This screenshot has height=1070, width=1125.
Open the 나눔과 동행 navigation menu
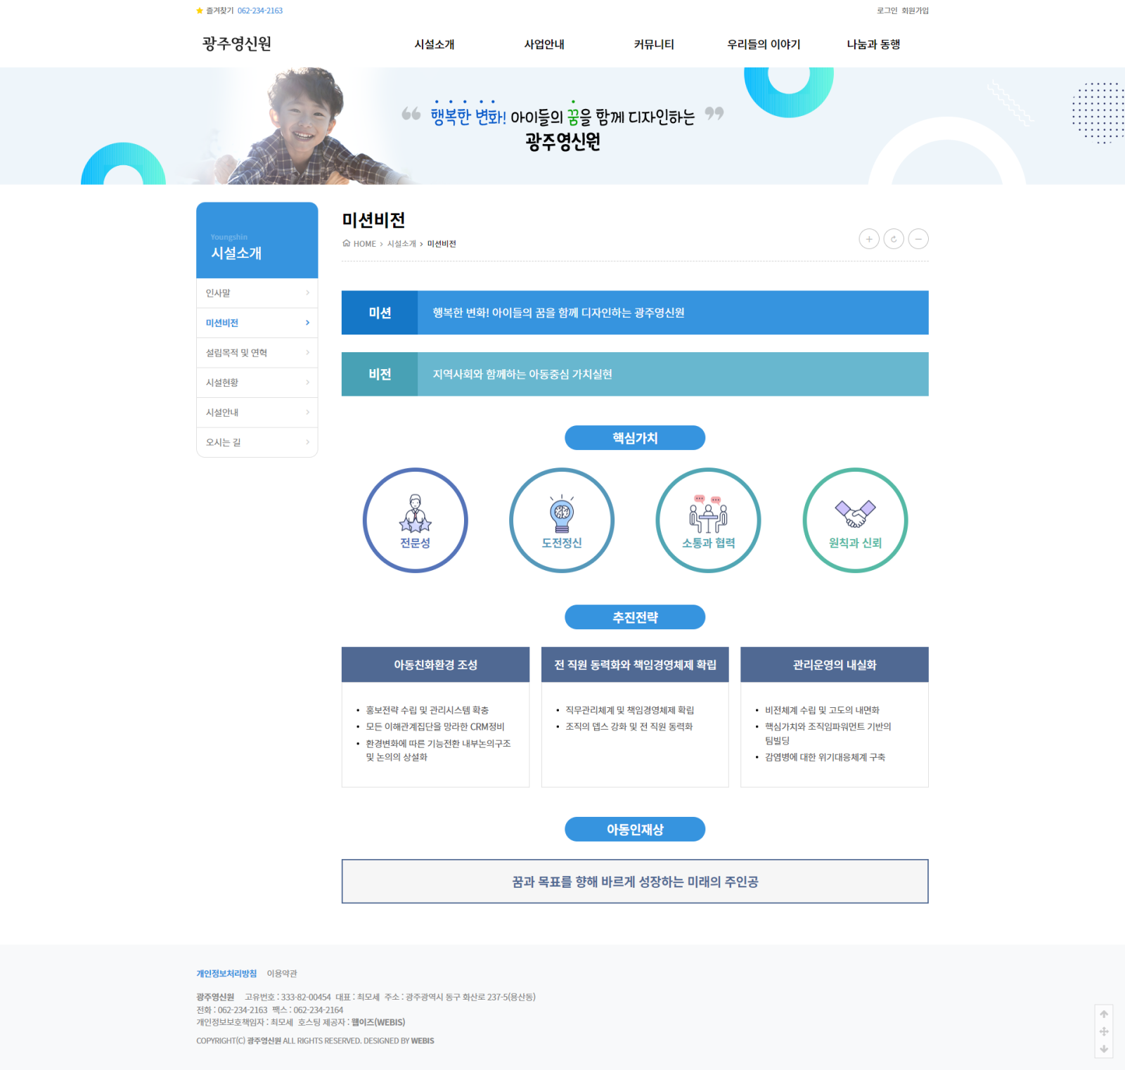(873, 44)
